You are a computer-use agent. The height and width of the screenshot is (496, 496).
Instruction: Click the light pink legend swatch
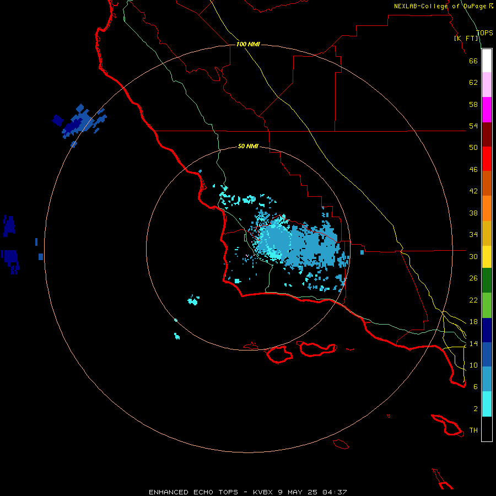487,84
